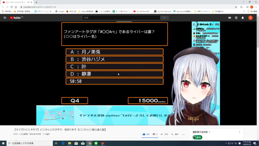Share the video via 分享
Viewport: 259px width, 146px height.
164,134
